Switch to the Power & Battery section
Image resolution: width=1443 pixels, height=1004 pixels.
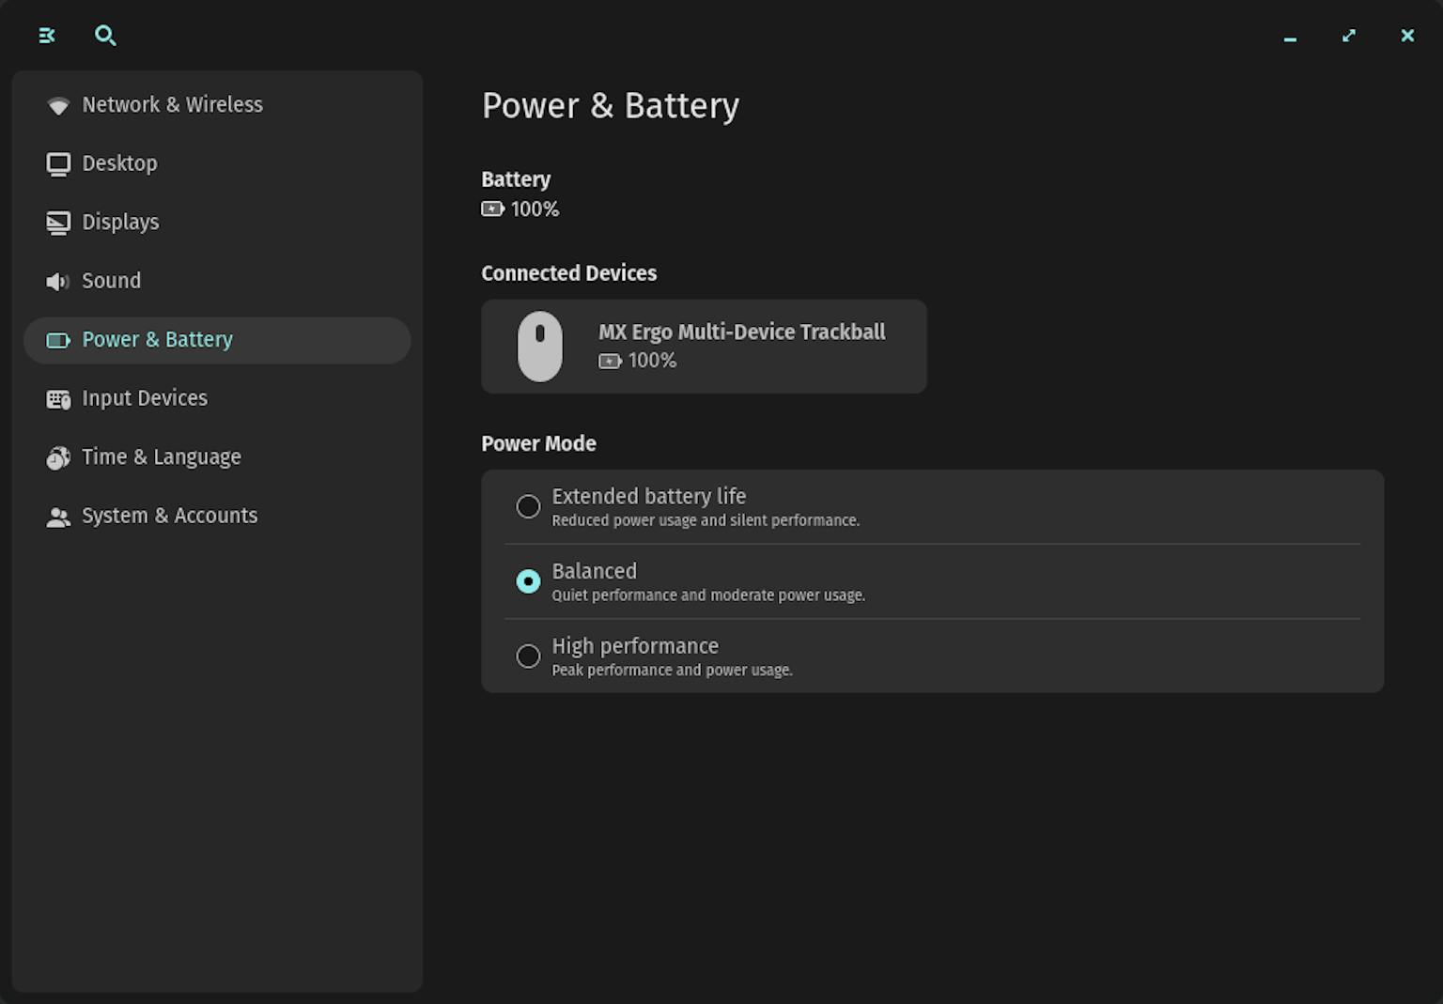coord(157,340)
